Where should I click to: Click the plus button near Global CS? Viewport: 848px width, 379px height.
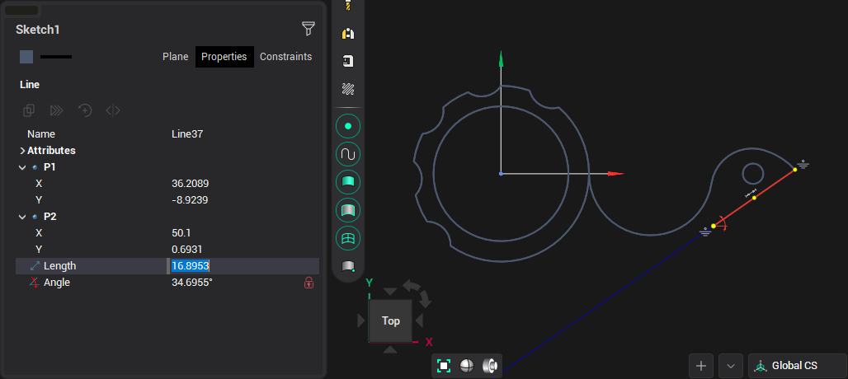pos(701,366)
